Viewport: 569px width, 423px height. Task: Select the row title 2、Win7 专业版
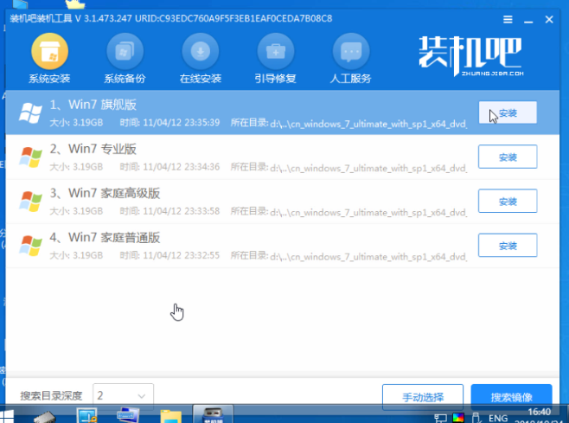(x=93, y=150)
